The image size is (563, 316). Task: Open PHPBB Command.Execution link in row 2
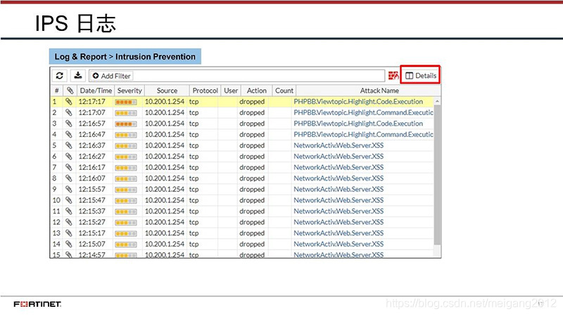click(x=363, y=112)
